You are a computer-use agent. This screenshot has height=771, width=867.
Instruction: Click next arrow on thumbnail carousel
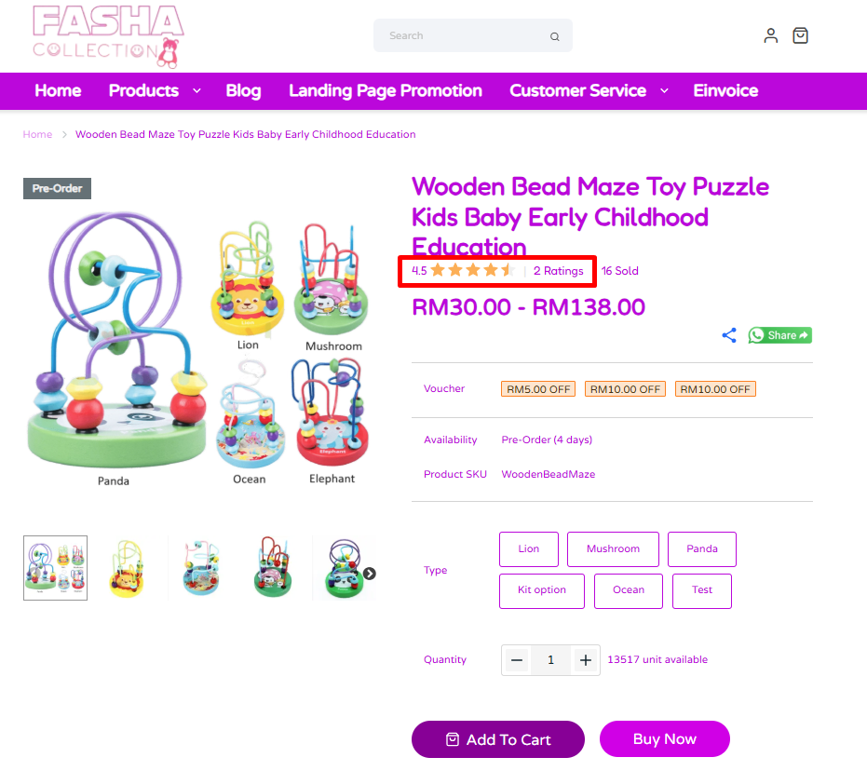coord(370,574)
